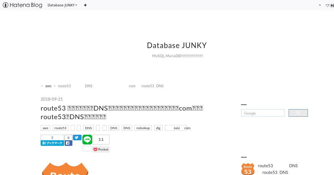Open the Route 53 sidebar thumbnail
This screenshot has width=334, height=175.
point(248,169)
